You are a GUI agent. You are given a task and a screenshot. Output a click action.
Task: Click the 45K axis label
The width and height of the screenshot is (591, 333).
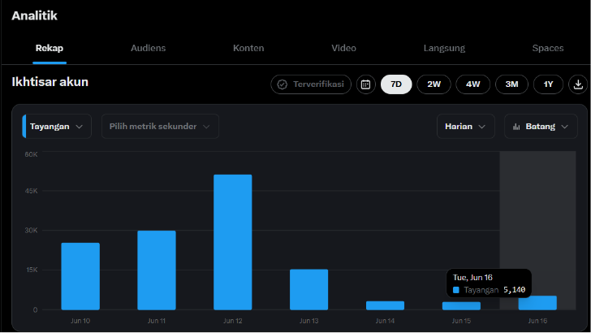[32, 191]
